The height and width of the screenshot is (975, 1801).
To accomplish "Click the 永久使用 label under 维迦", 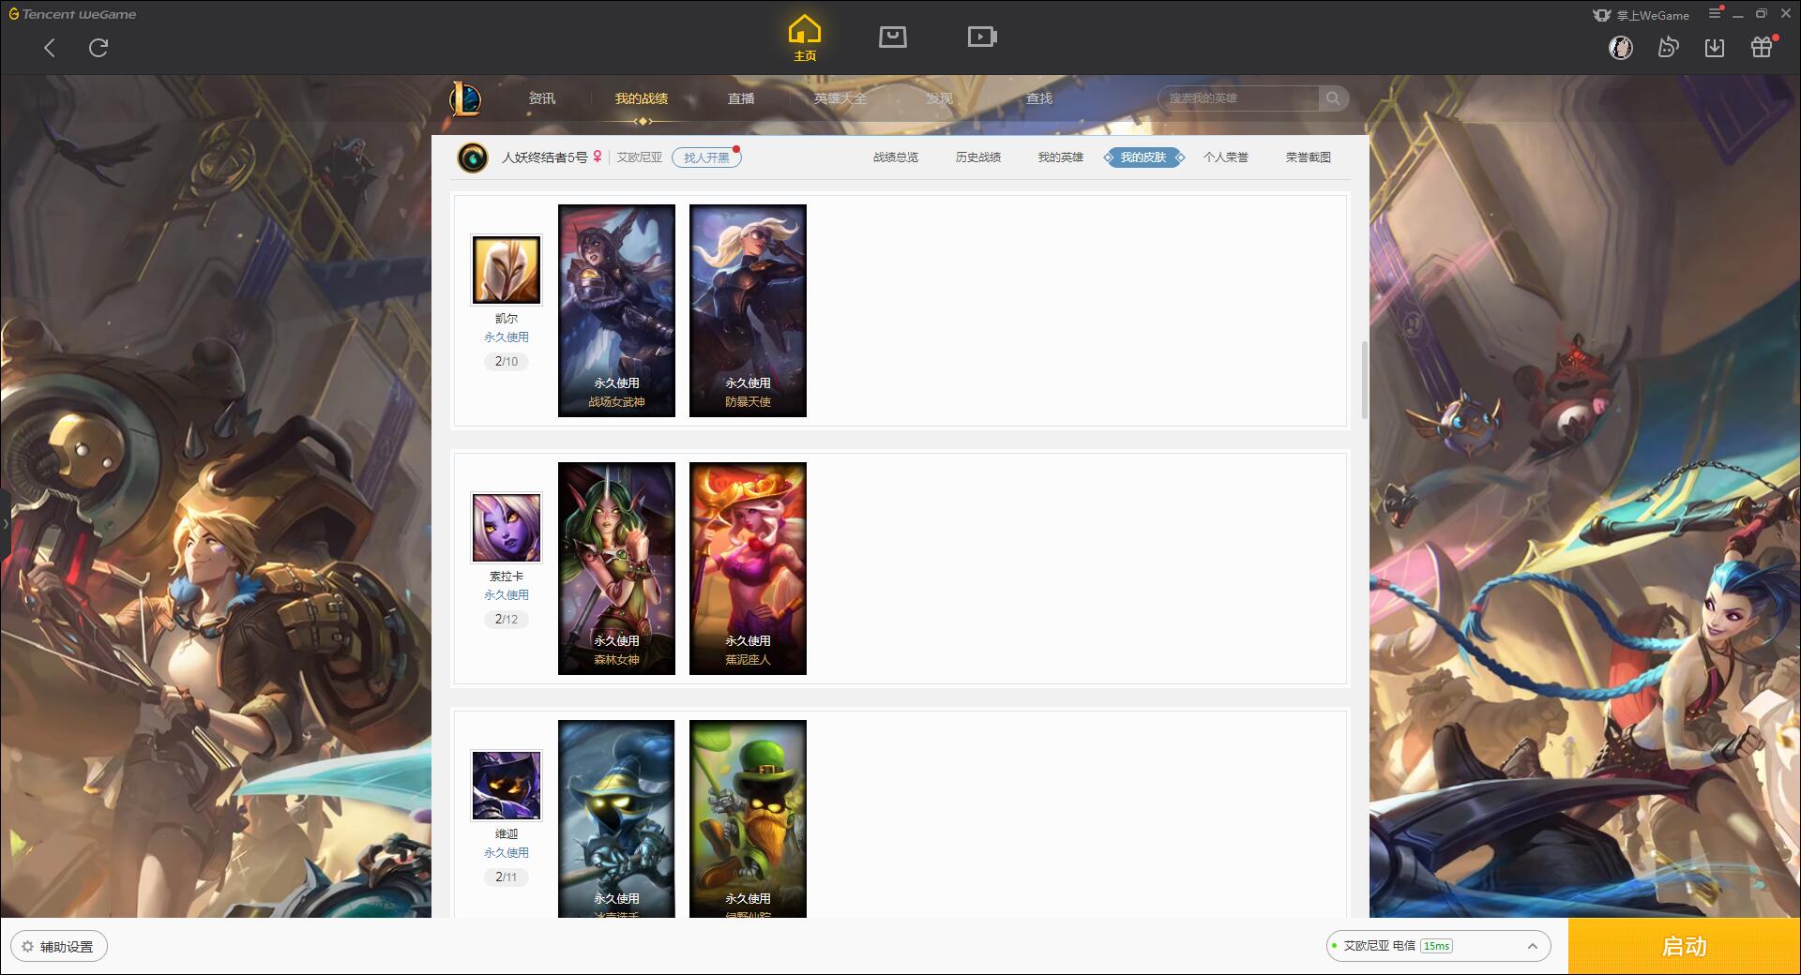I will click(x=507, y=853).
